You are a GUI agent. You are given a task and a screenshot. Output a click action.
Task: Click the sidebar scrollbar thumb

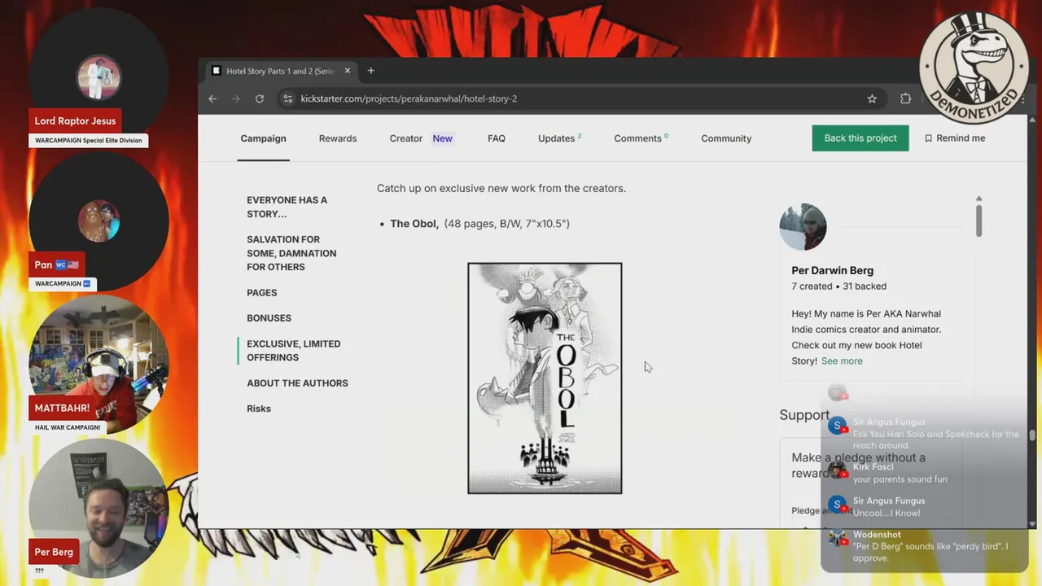[x=979, y=220]
